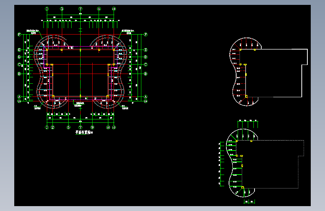The width and height of the screenshot is (325, 211).
Task: Select axis bubble B left of the plan
Action: click(19, 74)
